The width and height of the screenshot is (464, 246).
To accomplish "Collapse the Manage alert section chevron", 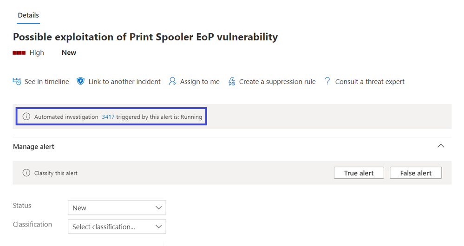I will [441, 146].
